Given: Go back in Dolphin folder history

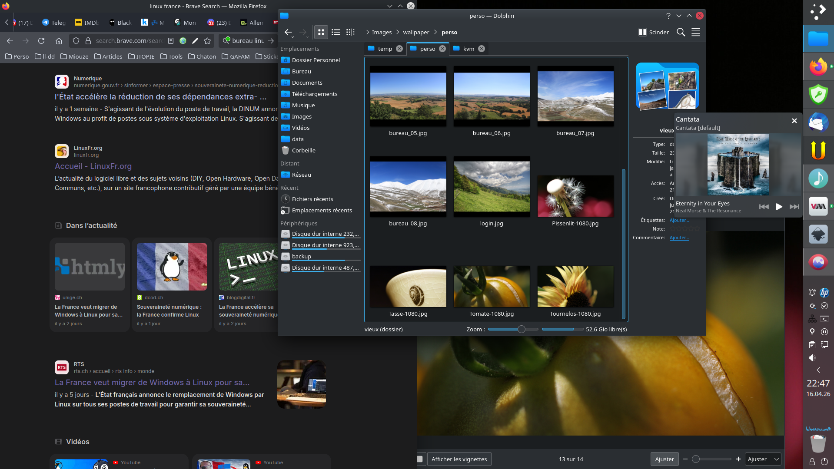Looking at the screenshot, I should (288, 32).
